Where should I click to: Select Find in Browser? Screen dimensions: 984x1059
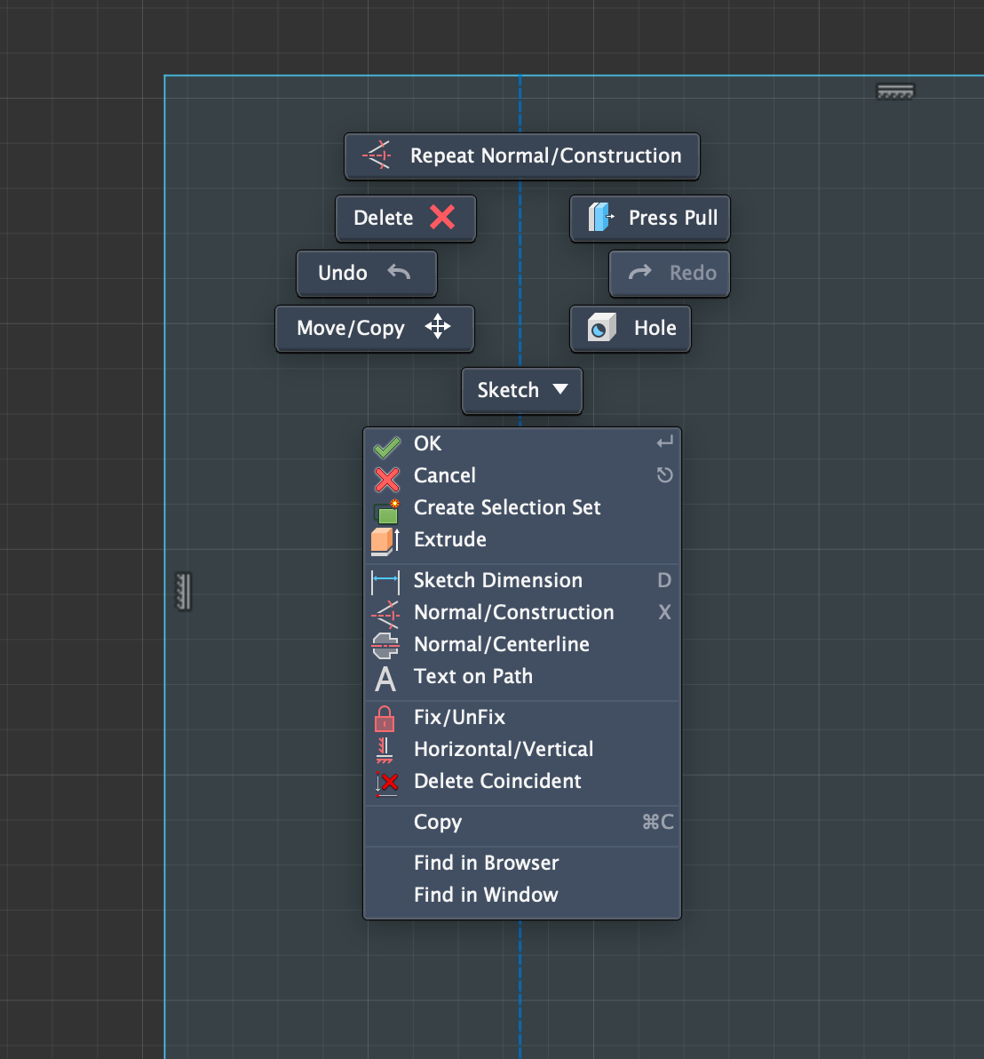click(x=486, y=864)
